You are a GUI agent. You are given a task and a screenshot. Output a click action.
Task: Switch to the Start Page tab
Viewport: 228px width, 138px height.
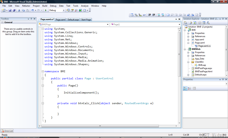click(86, 20)
